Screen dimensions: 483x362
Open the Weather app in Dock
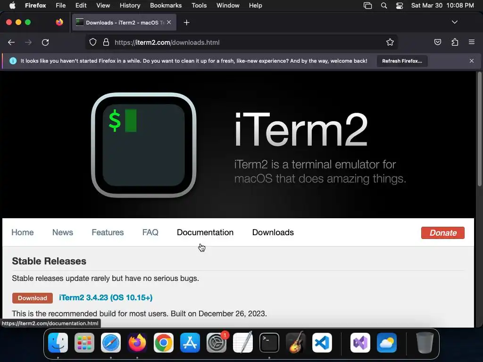pos(387,343)
